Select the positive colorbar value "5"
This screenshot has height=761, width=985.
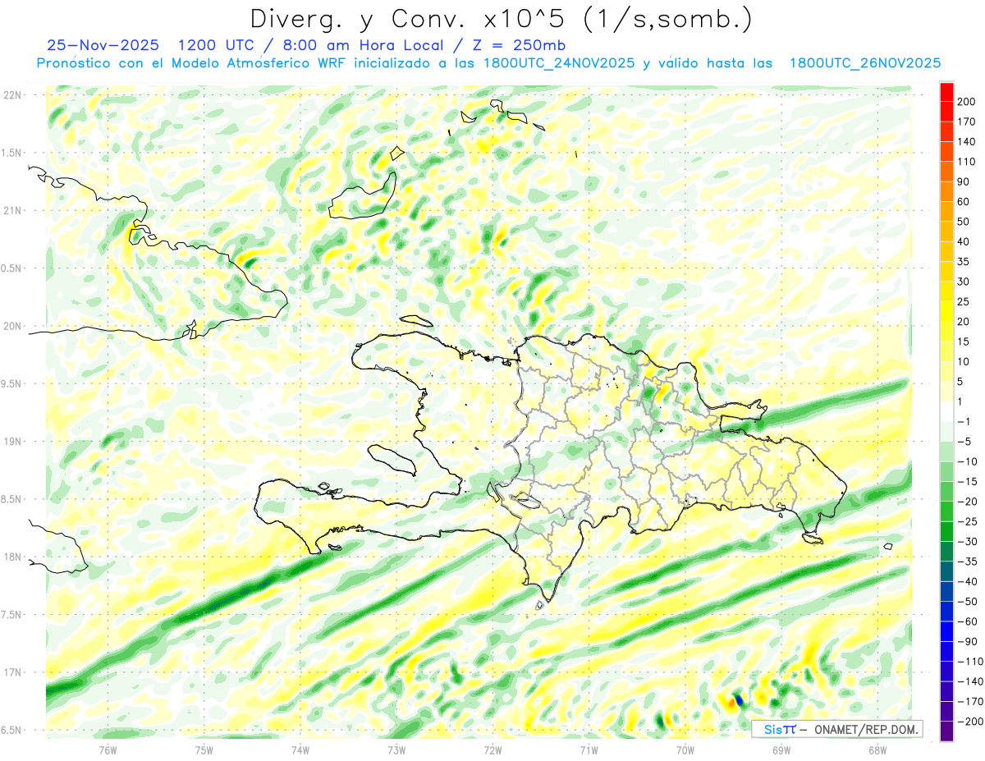pos(961,382)
